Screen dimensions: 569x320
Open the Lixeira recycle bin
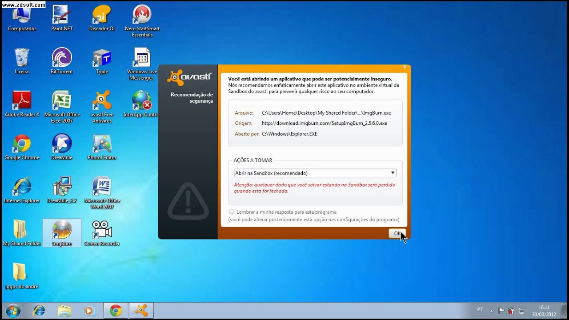coord(22,61)
